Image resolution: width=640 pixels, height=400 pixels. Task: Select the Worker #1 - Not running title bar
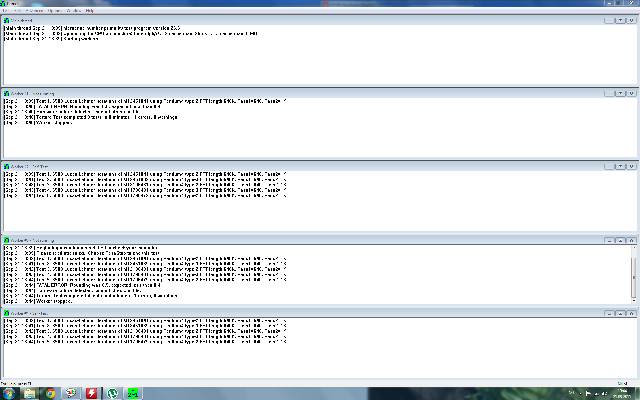tap(320, 94)
